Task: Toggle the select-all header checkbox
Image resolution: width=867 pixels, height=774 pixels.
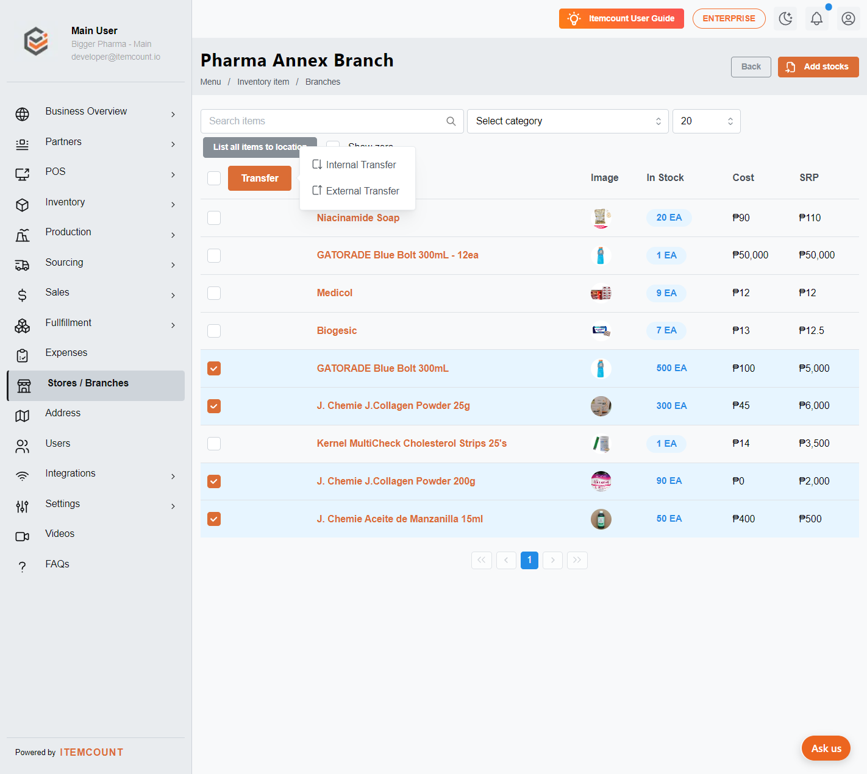Action: click(x=214, y=178)
